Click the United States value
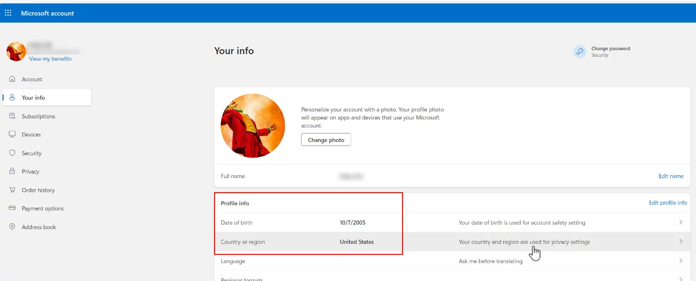 pyautogui.click(x=357, y=242)
